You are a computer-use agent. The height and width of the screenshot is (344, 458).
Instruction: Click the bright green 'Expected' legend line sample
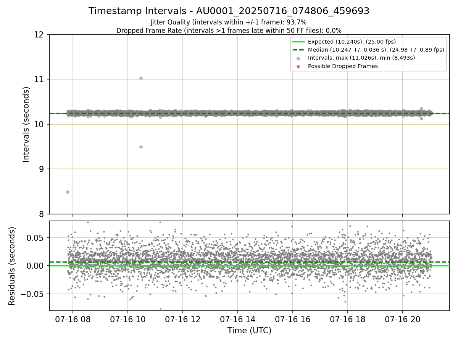(x=298, y=42)
